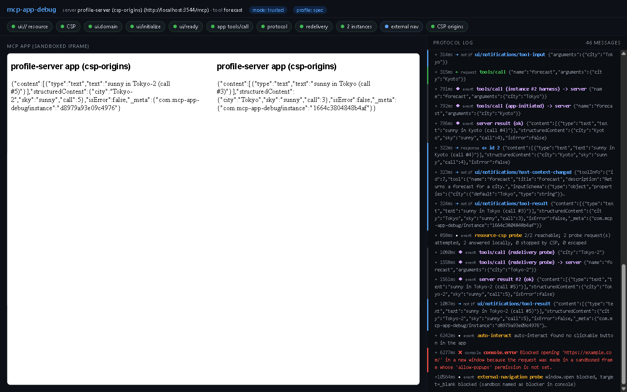Click the diamond icon on 796ms event row

pos(458,123)
